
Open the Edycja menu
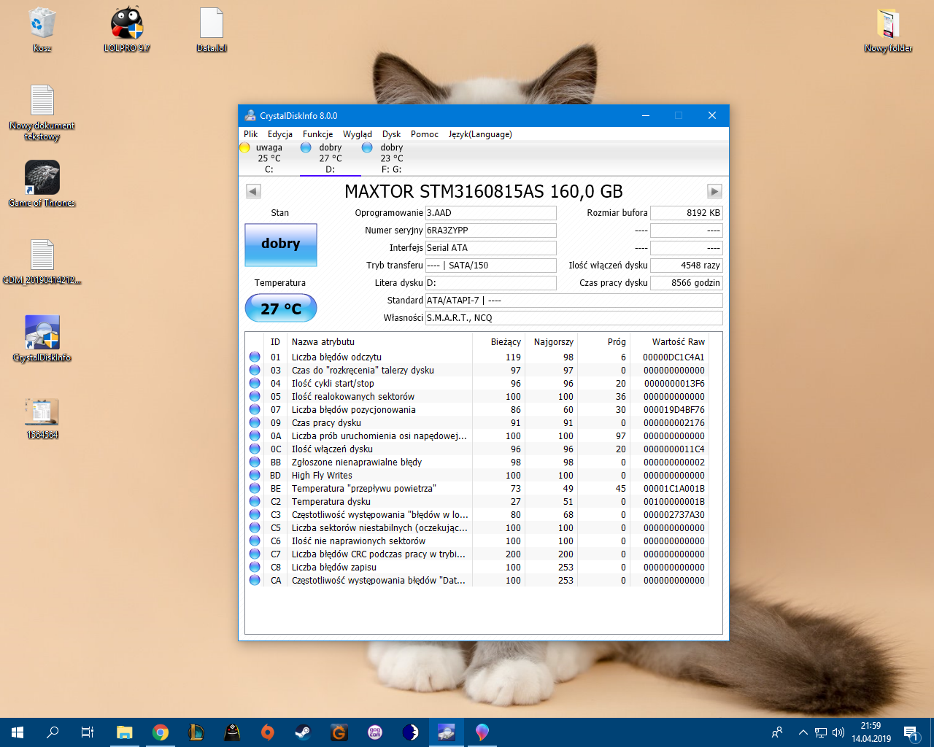pos(280,134)
